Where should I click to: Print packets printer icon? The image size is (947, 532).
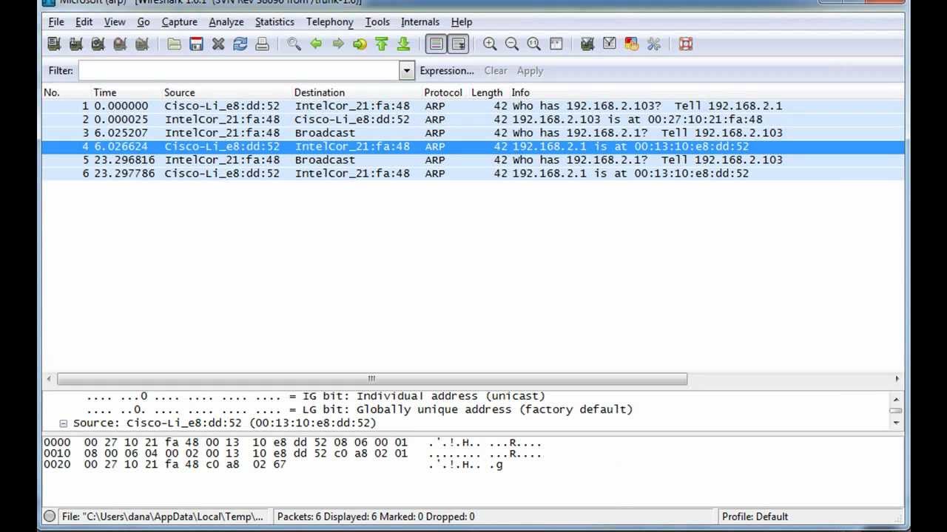pos(262,44)
